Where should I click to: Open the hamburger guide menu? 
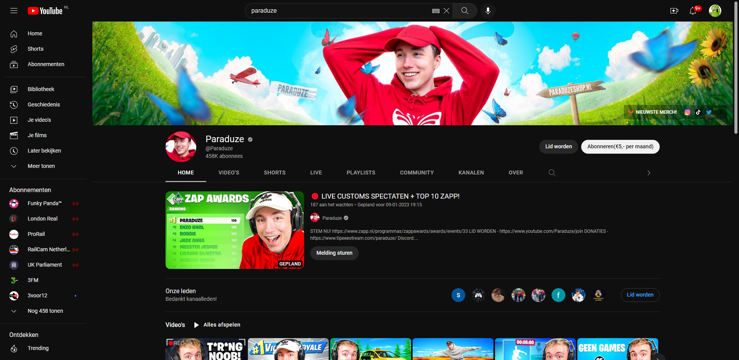(14, 11)
